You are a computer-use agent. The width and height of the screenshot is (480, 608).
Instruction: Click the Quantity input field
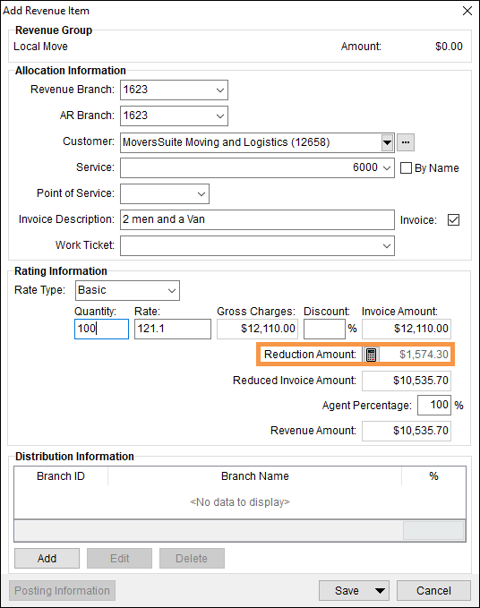coord(101,329)
